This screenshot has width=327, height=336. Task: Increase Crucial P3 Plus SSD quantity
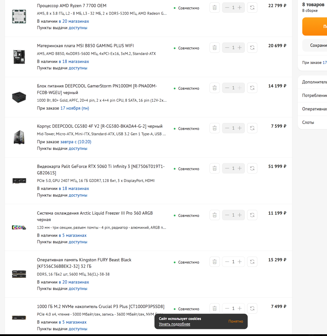[x=240, y=309]
